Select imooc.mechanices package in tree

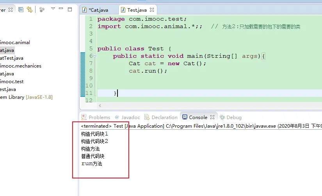21,66
